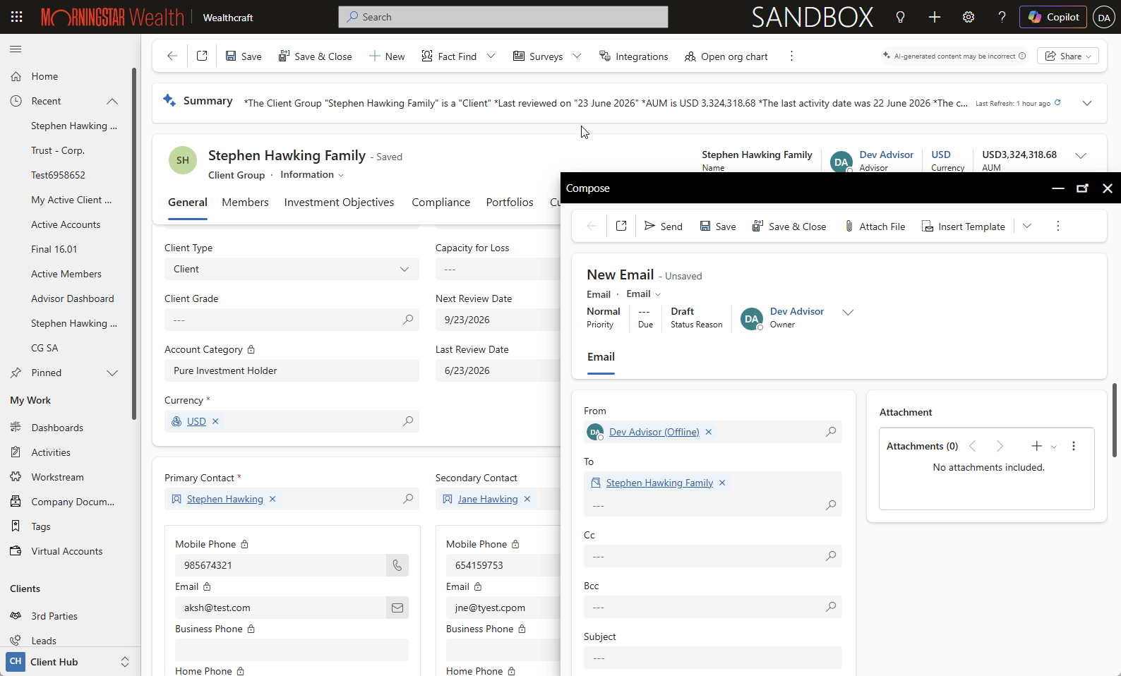Expand the Surveys dropdown arrow
The width and height of the screenshot is (1121, 676).
[577, 56]
